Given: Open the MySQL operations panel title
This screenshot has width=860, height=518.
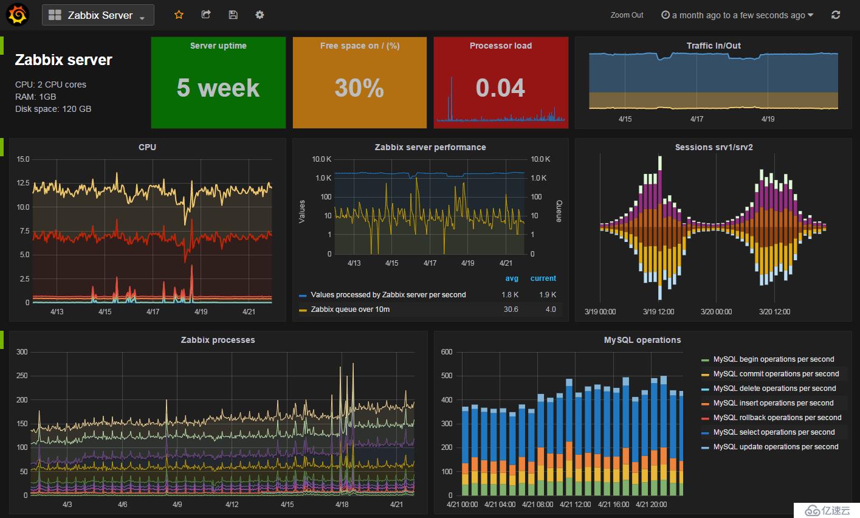Looking at the screenshot, I should point(642,340).
